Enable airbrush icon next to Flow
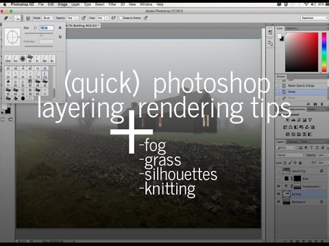 click(x=114, y=18)
